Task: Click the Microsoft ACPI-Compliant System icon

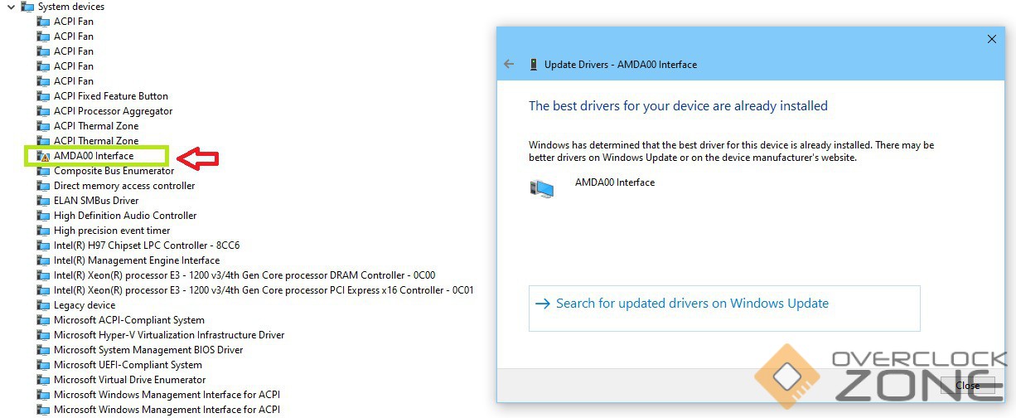Action: coord(43,320)
